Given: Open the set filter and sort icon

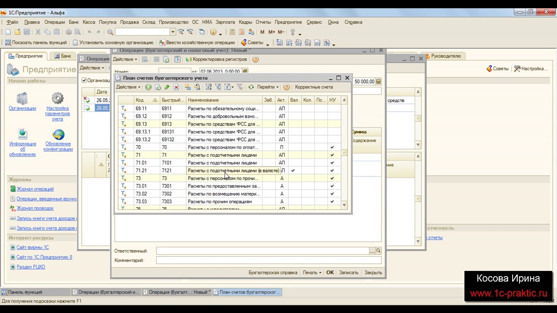Looking at the screenshot, I should [x=208, y=87].
